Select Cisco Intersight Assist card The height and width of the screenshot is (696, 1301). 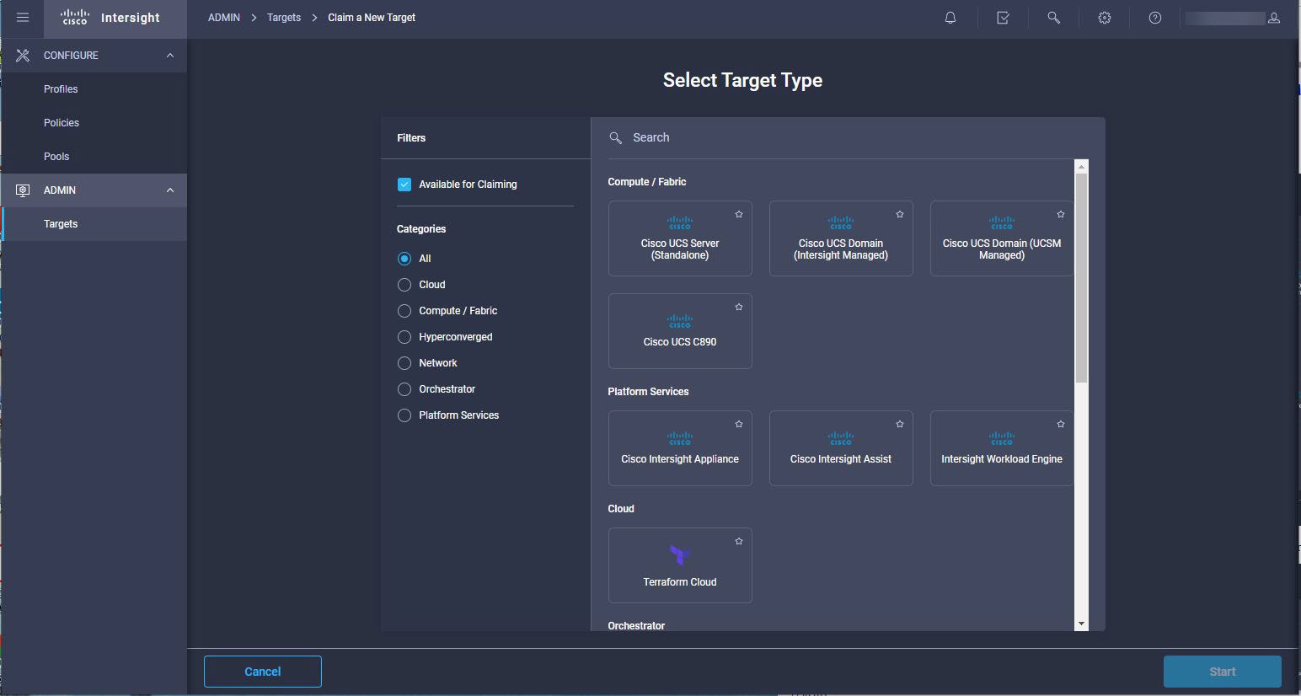click(841, 448)
